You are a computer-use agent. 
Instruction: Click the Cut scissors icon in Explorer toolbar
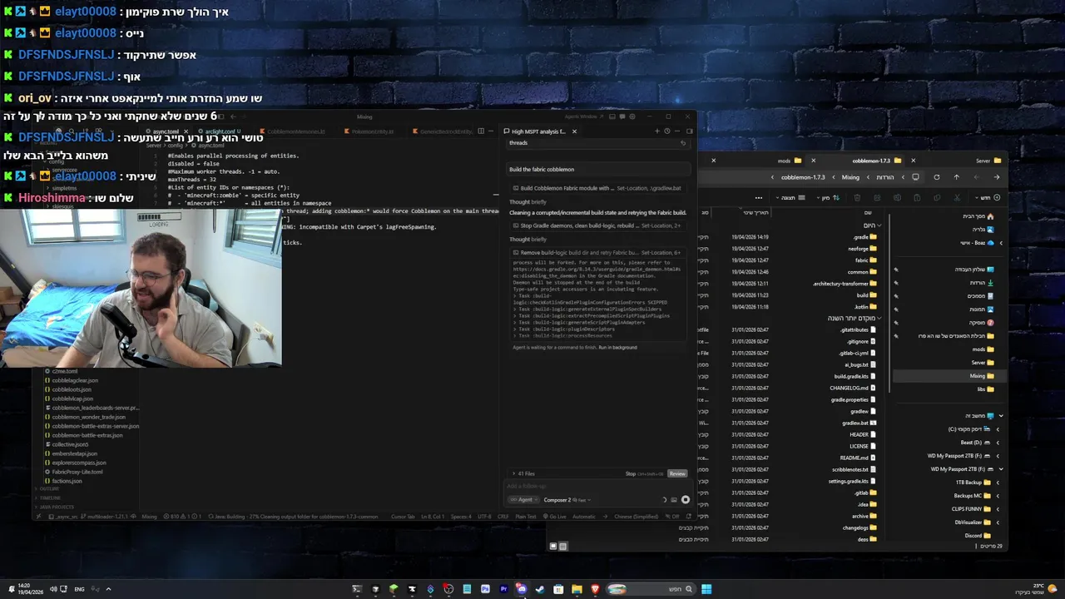click(957, 198)
